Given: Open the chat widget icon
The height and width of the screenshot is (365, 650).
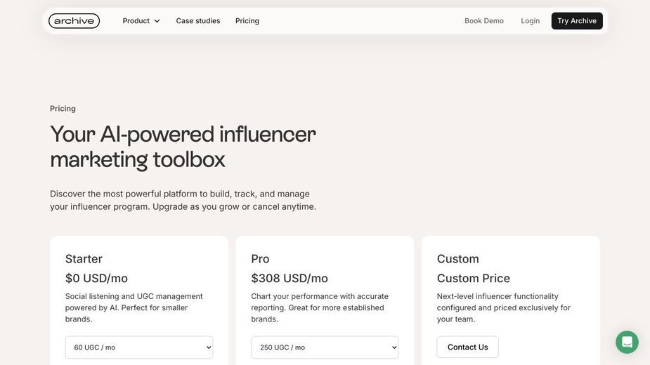Looking at the screenshot, I should [627, 342].
